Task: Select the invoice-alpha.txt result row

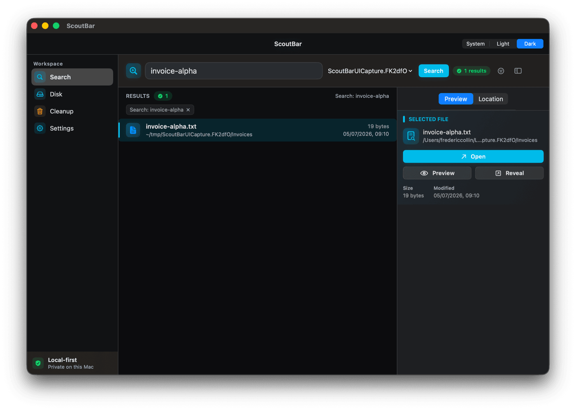Action: pyautogui.click(x=258, y=130)
